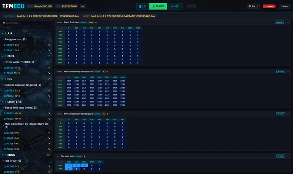
Task: Click star icon beside Boost limit map title
Action: (96, 22)
